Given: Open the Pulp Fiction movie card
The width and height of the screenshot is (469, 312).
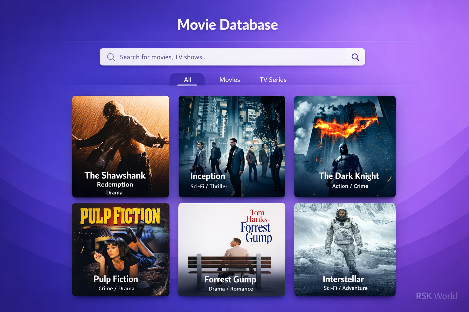Looking at the screenshot, I should point(121,250).
